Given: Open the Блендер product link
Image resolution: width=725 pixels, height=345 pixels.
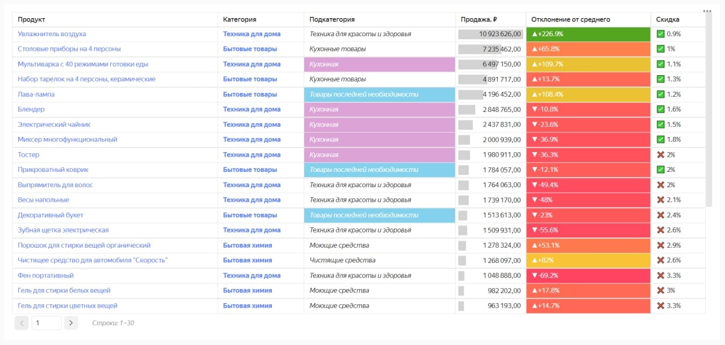Looking at the screenshot, I should click(31, 109).
